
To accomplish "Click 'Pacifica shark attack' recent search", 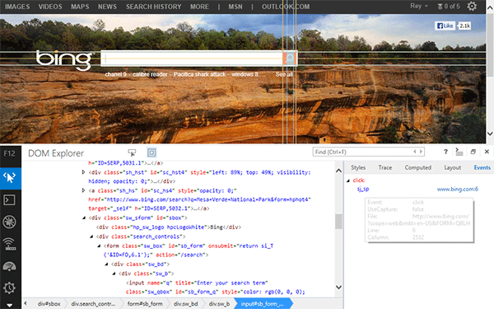I will click(x=199, y=74).
